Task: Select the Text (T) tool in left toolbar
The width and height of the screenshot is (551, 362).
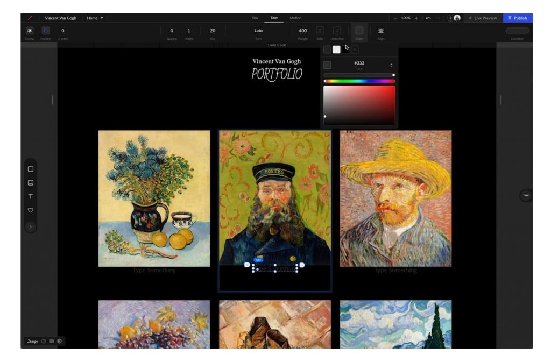Action: click(x=31, y=196)
